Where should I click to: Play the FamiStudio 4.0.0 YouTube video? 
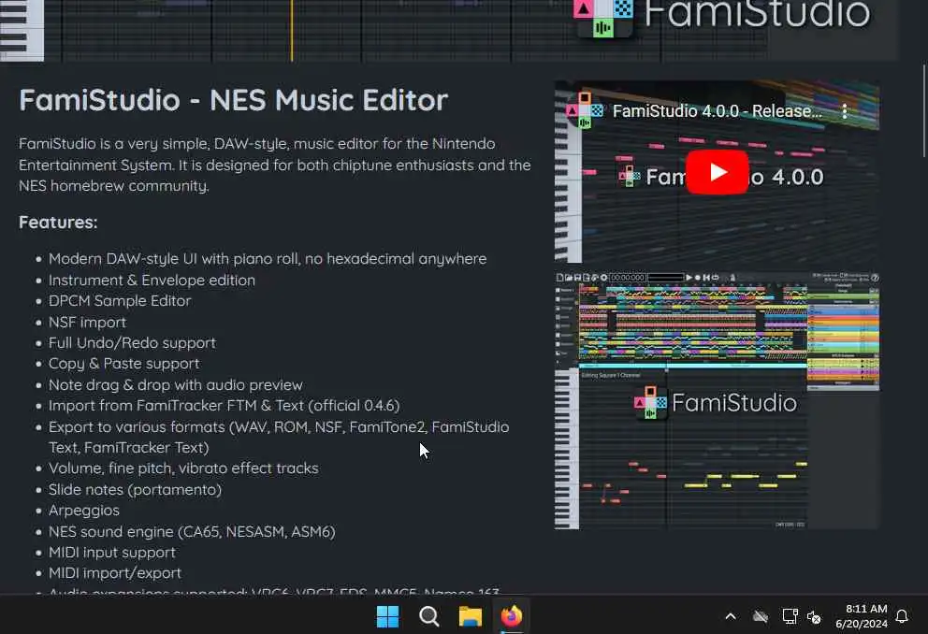point(717,172)
